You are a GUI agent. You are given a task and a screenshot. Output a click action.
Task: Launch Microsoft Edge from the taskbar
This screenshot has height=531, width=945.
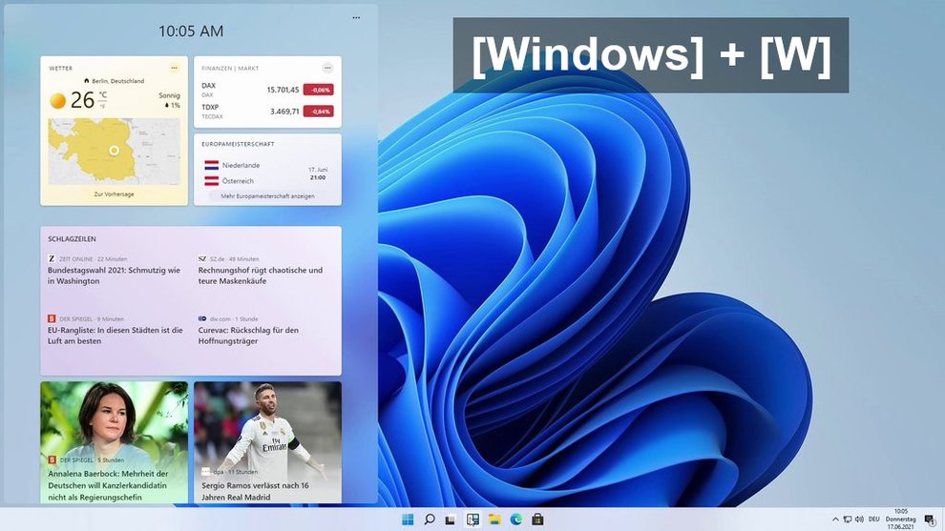[516, 520]
